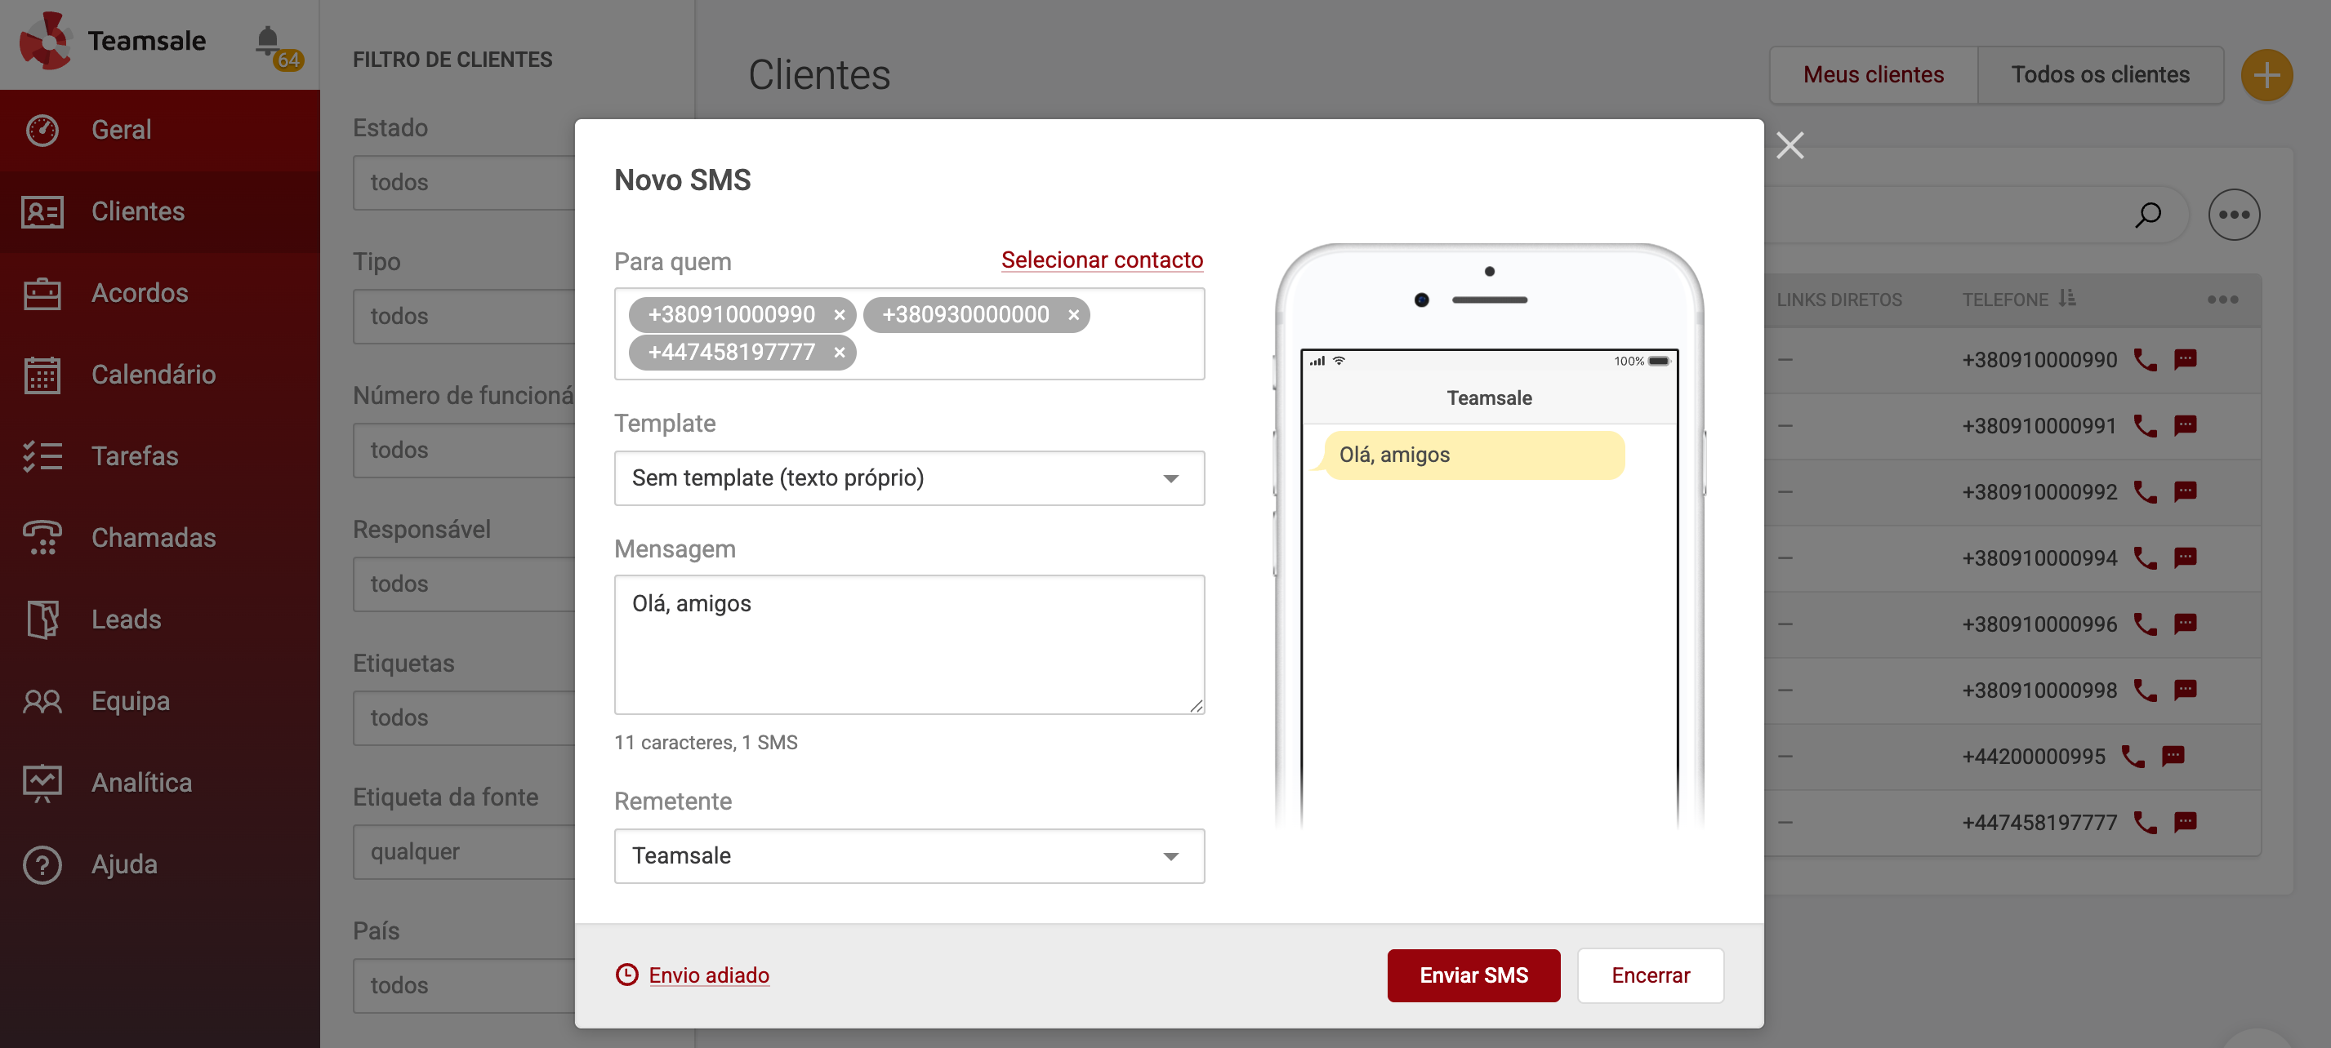This screenshot has height=1048, width=2331.
Task: Add a new client with the plus button
Action: pos(2266,74)
